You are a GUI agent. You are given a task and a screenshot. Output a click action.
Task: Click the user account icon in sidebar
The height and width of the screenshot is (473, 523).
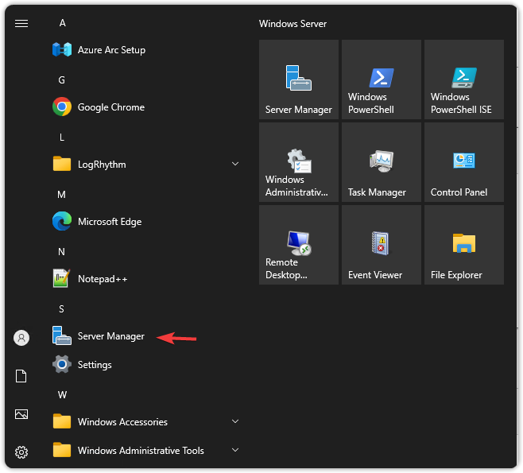click(x=21, y=338)
